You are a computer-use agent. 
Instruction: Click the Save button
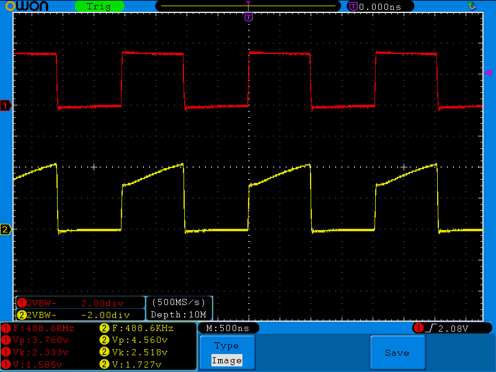(x=397, y=352)
